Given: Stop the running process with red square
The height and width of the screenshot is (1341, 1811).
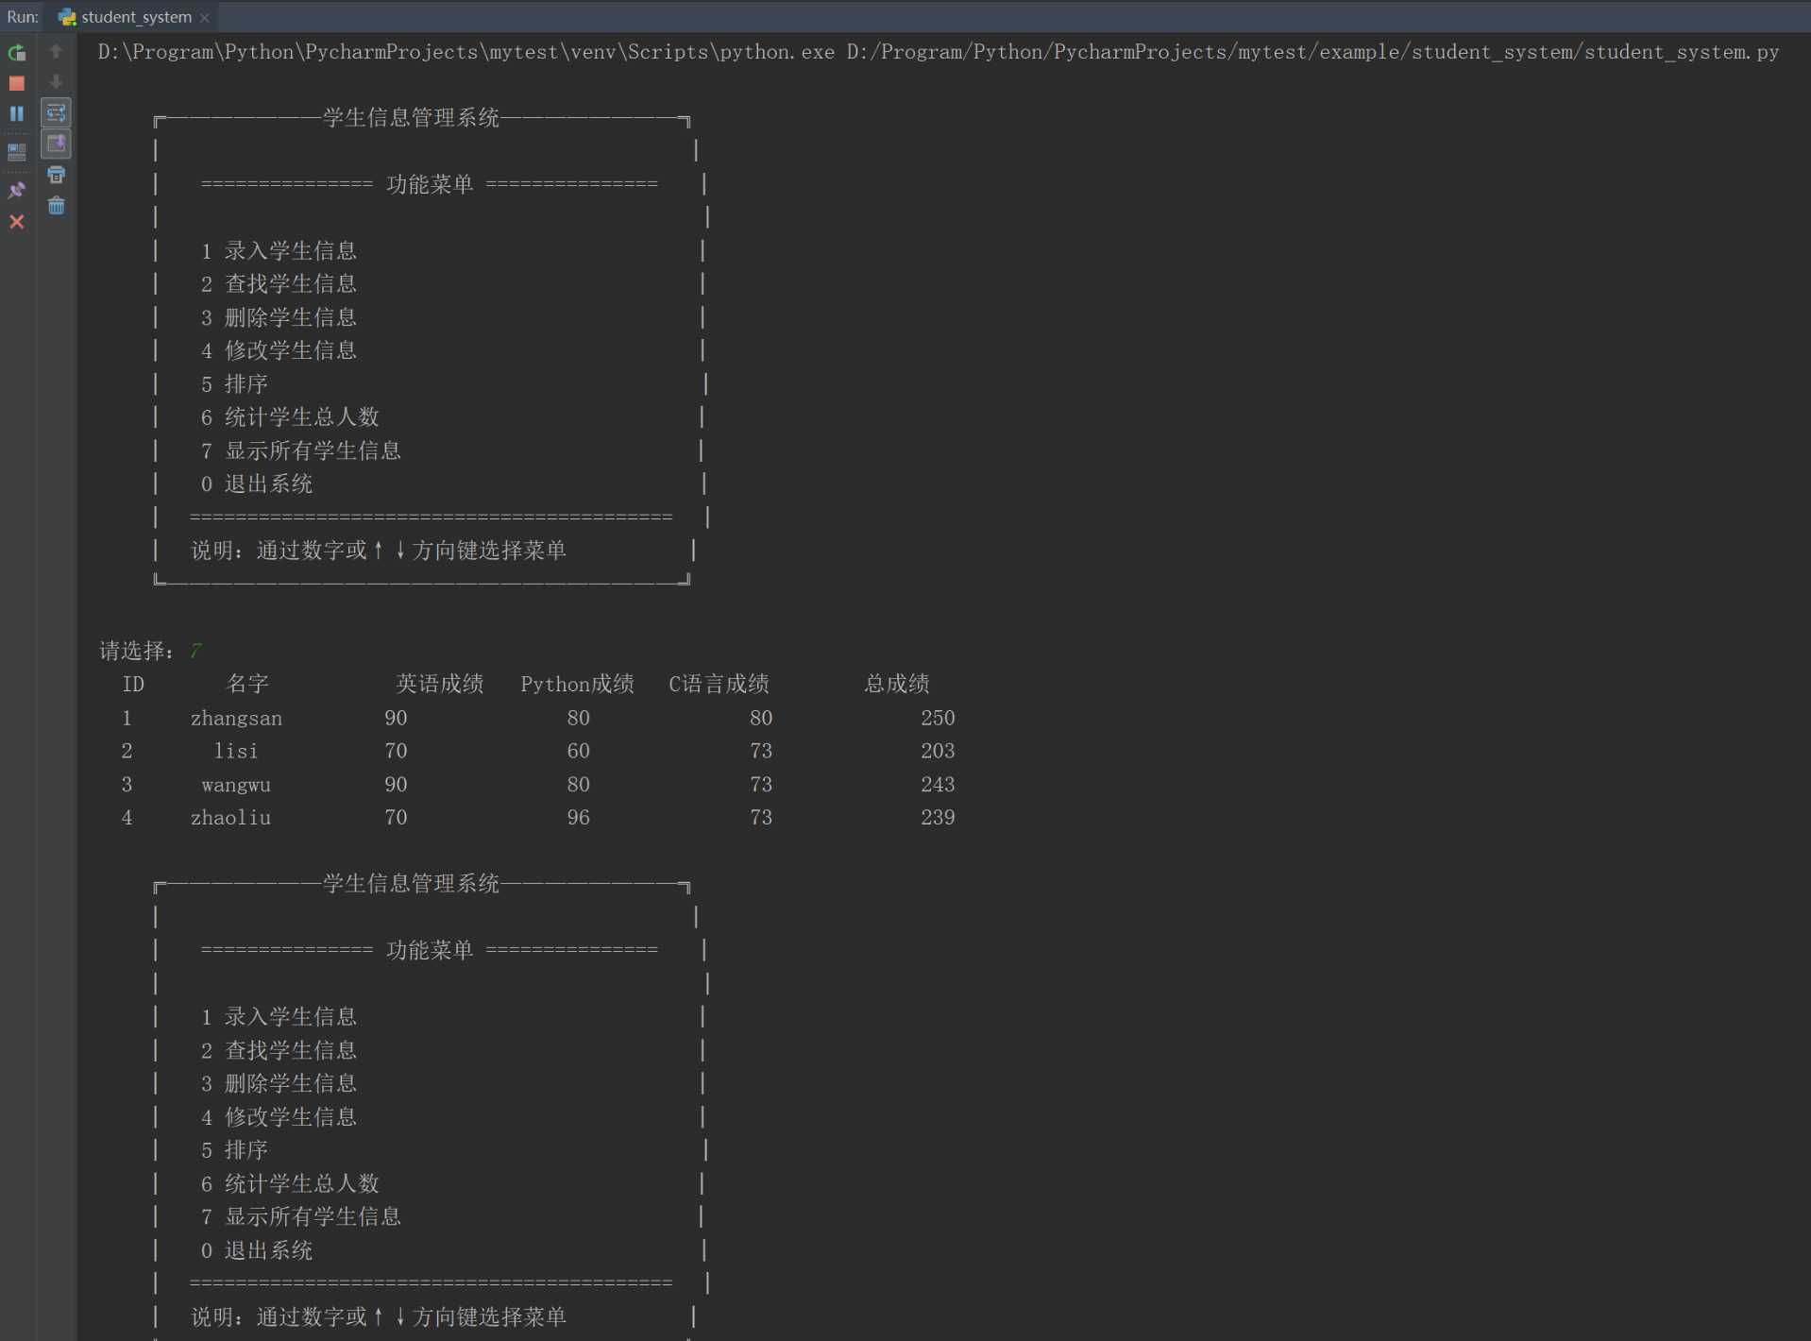Looking at the screenshot, I should 17,83.
